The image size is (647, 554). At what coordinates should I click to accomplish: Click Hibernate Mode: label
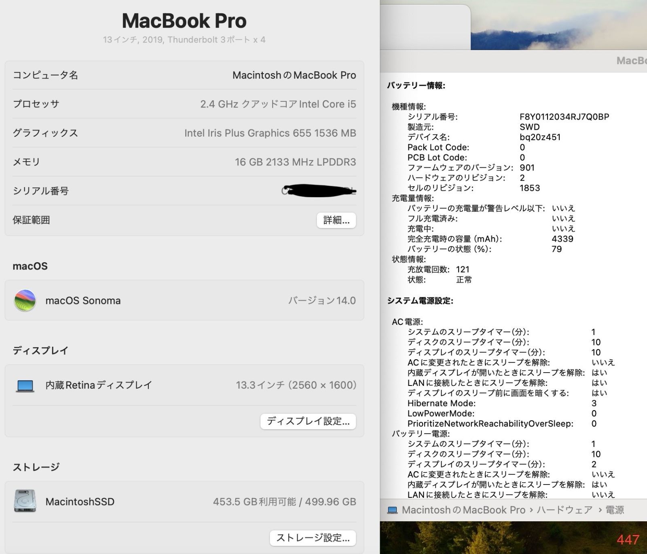click(x=442, y=403)
